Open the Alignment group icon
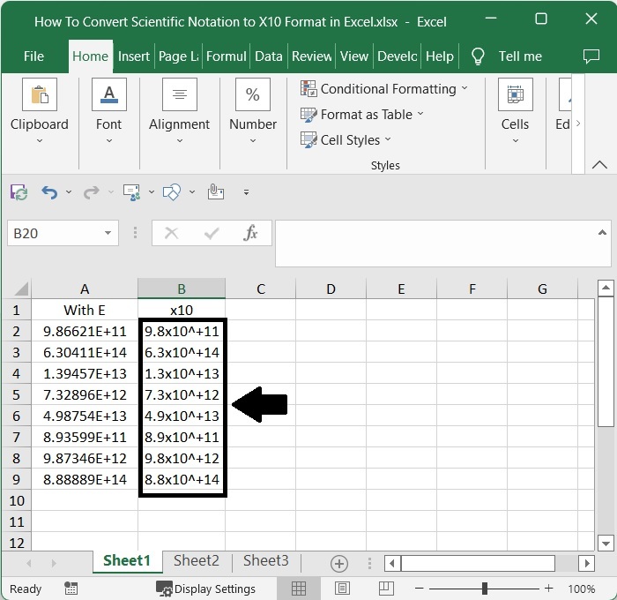This screenshot has height=600, width=617. pyautogui.click(x=180, y=94)
